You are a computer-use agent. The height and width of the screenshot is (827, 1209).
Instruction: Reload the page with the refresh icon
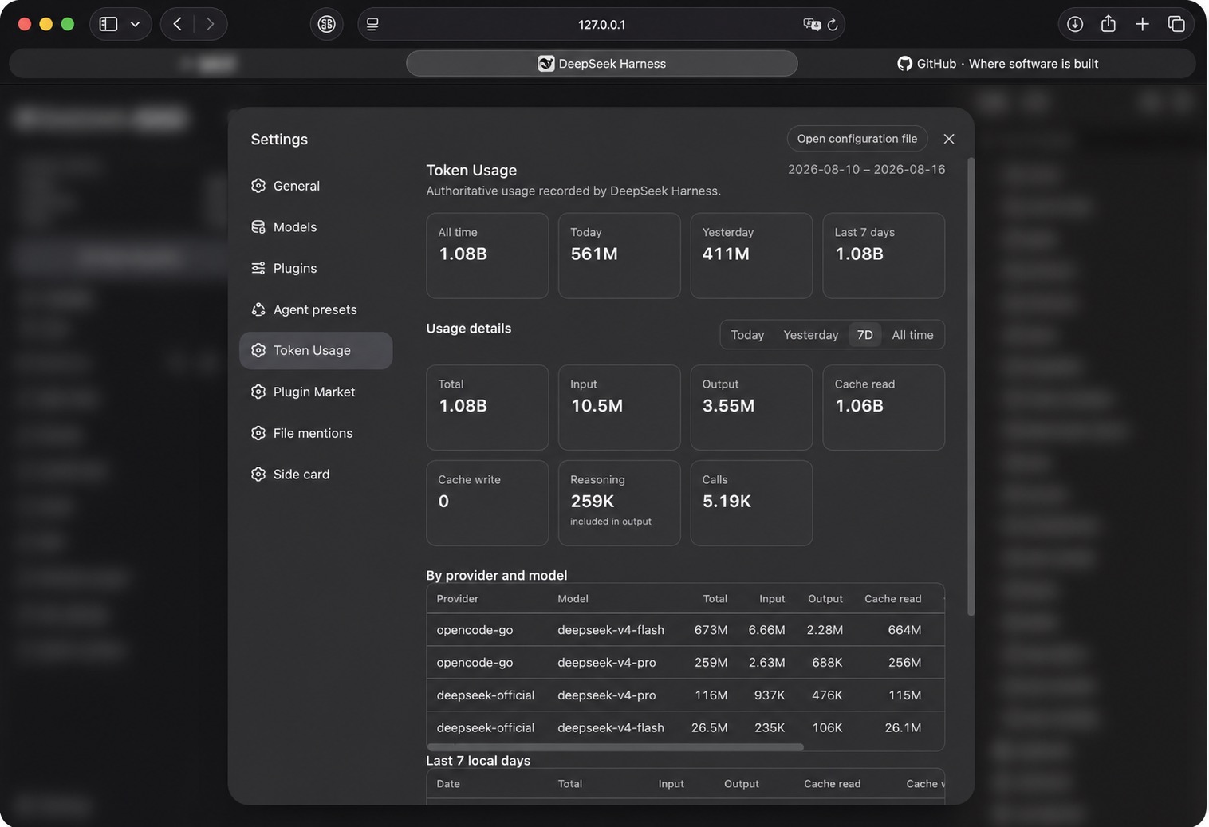(x=833, y=24)
